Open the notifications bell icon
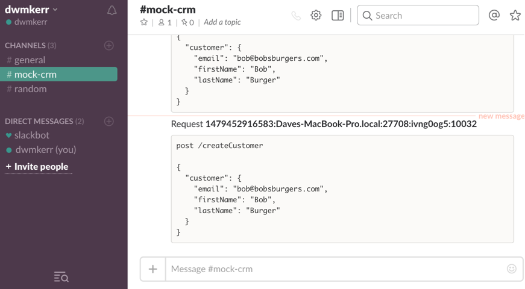 coord(112,10)
